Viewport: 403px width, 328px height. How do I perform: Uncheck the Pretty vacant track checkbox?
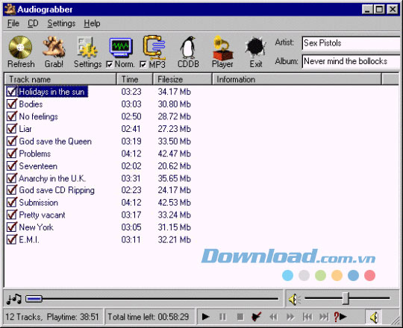tap(12, 215)
